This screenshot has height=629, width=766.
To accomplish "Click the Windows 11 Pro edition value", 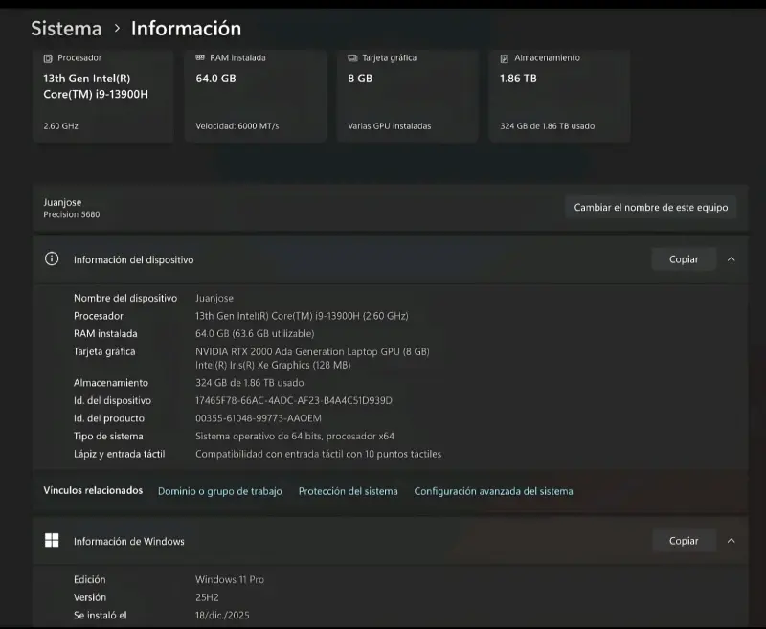I will (x=230, y=579).
